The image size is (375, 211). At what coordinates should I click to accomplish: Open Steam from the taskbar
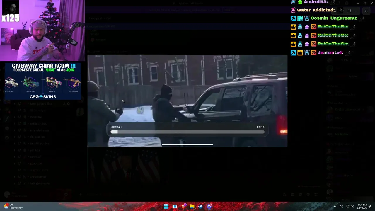click(x=200, y=206)
